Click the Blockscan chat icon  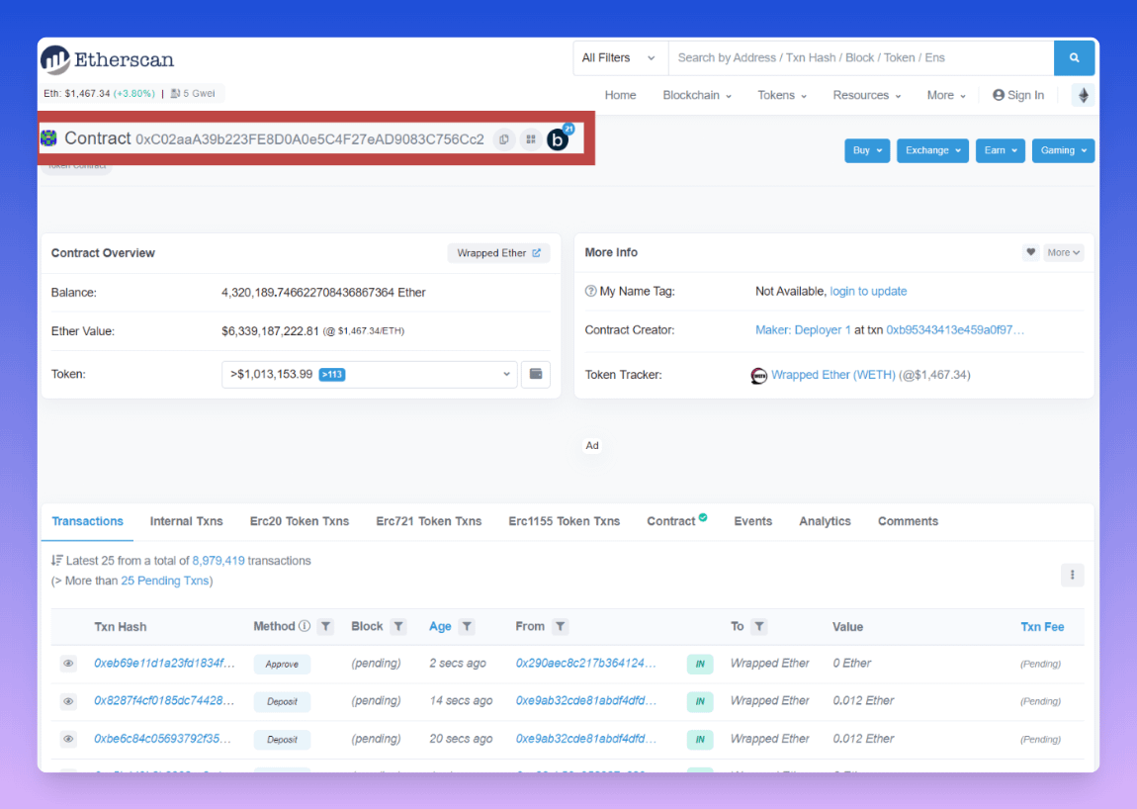(559, 139)
